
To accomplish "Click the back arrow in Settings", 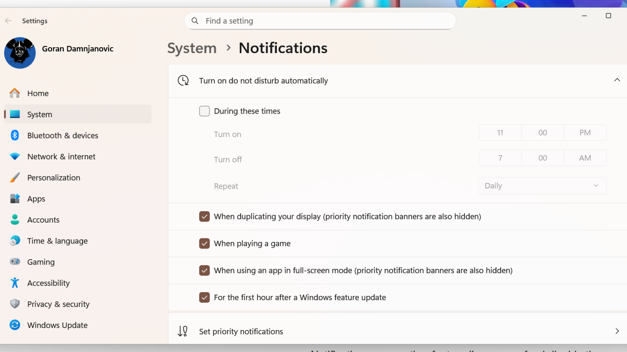I will coord(8,21).
